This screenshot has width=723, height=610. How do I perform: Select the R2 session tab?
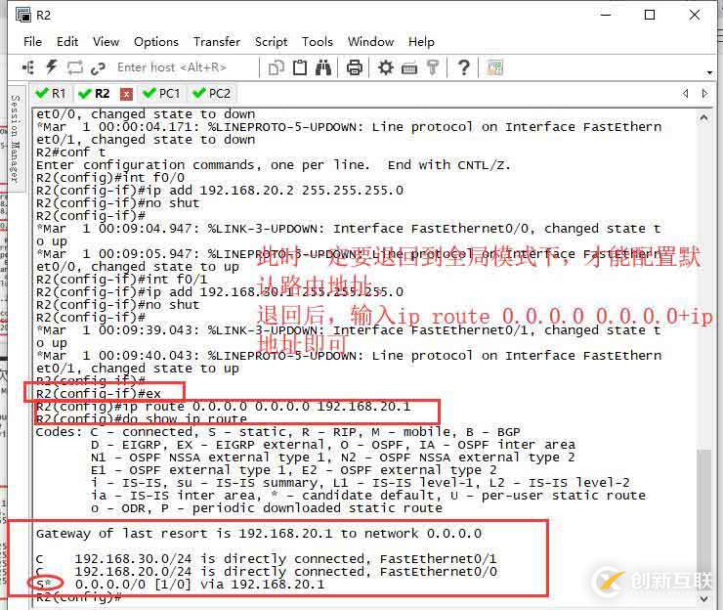point(95,94)
